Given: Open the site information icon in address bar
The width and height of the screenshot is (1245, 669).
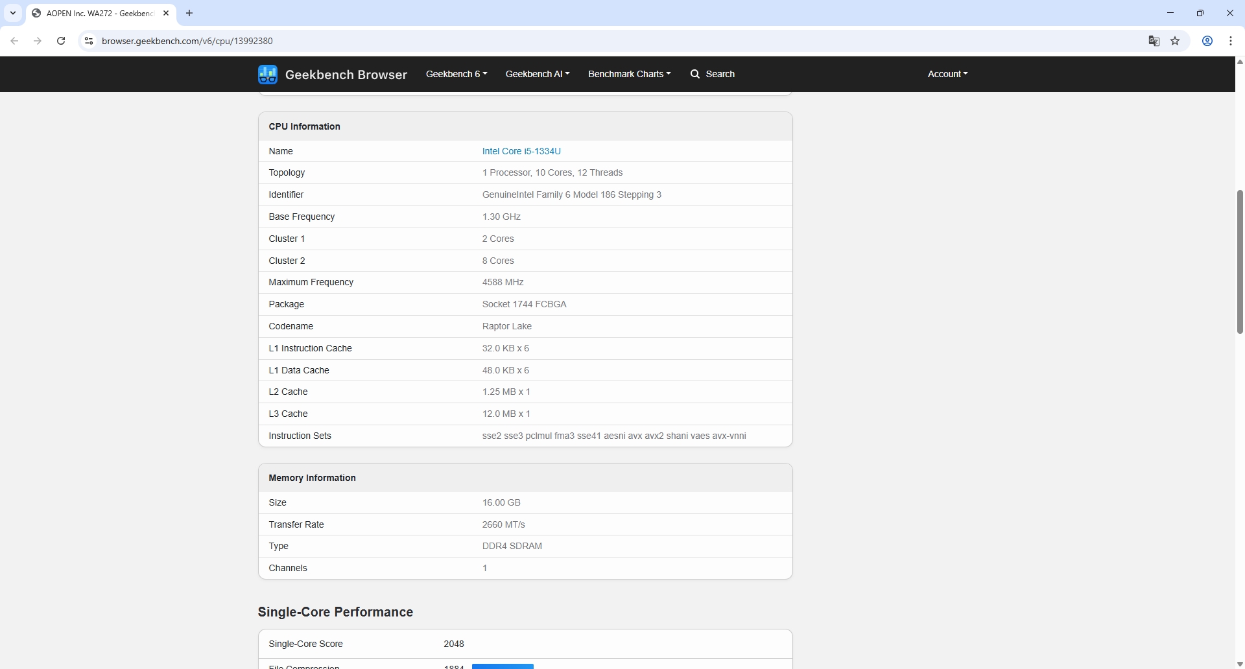Looking at the screenshot, I should (89, 41).
